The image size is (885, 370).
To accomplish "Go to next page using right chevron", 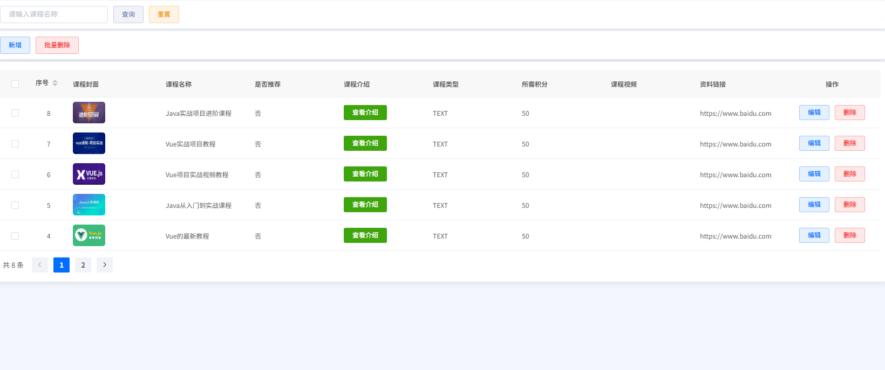I will tap(105, 265).
